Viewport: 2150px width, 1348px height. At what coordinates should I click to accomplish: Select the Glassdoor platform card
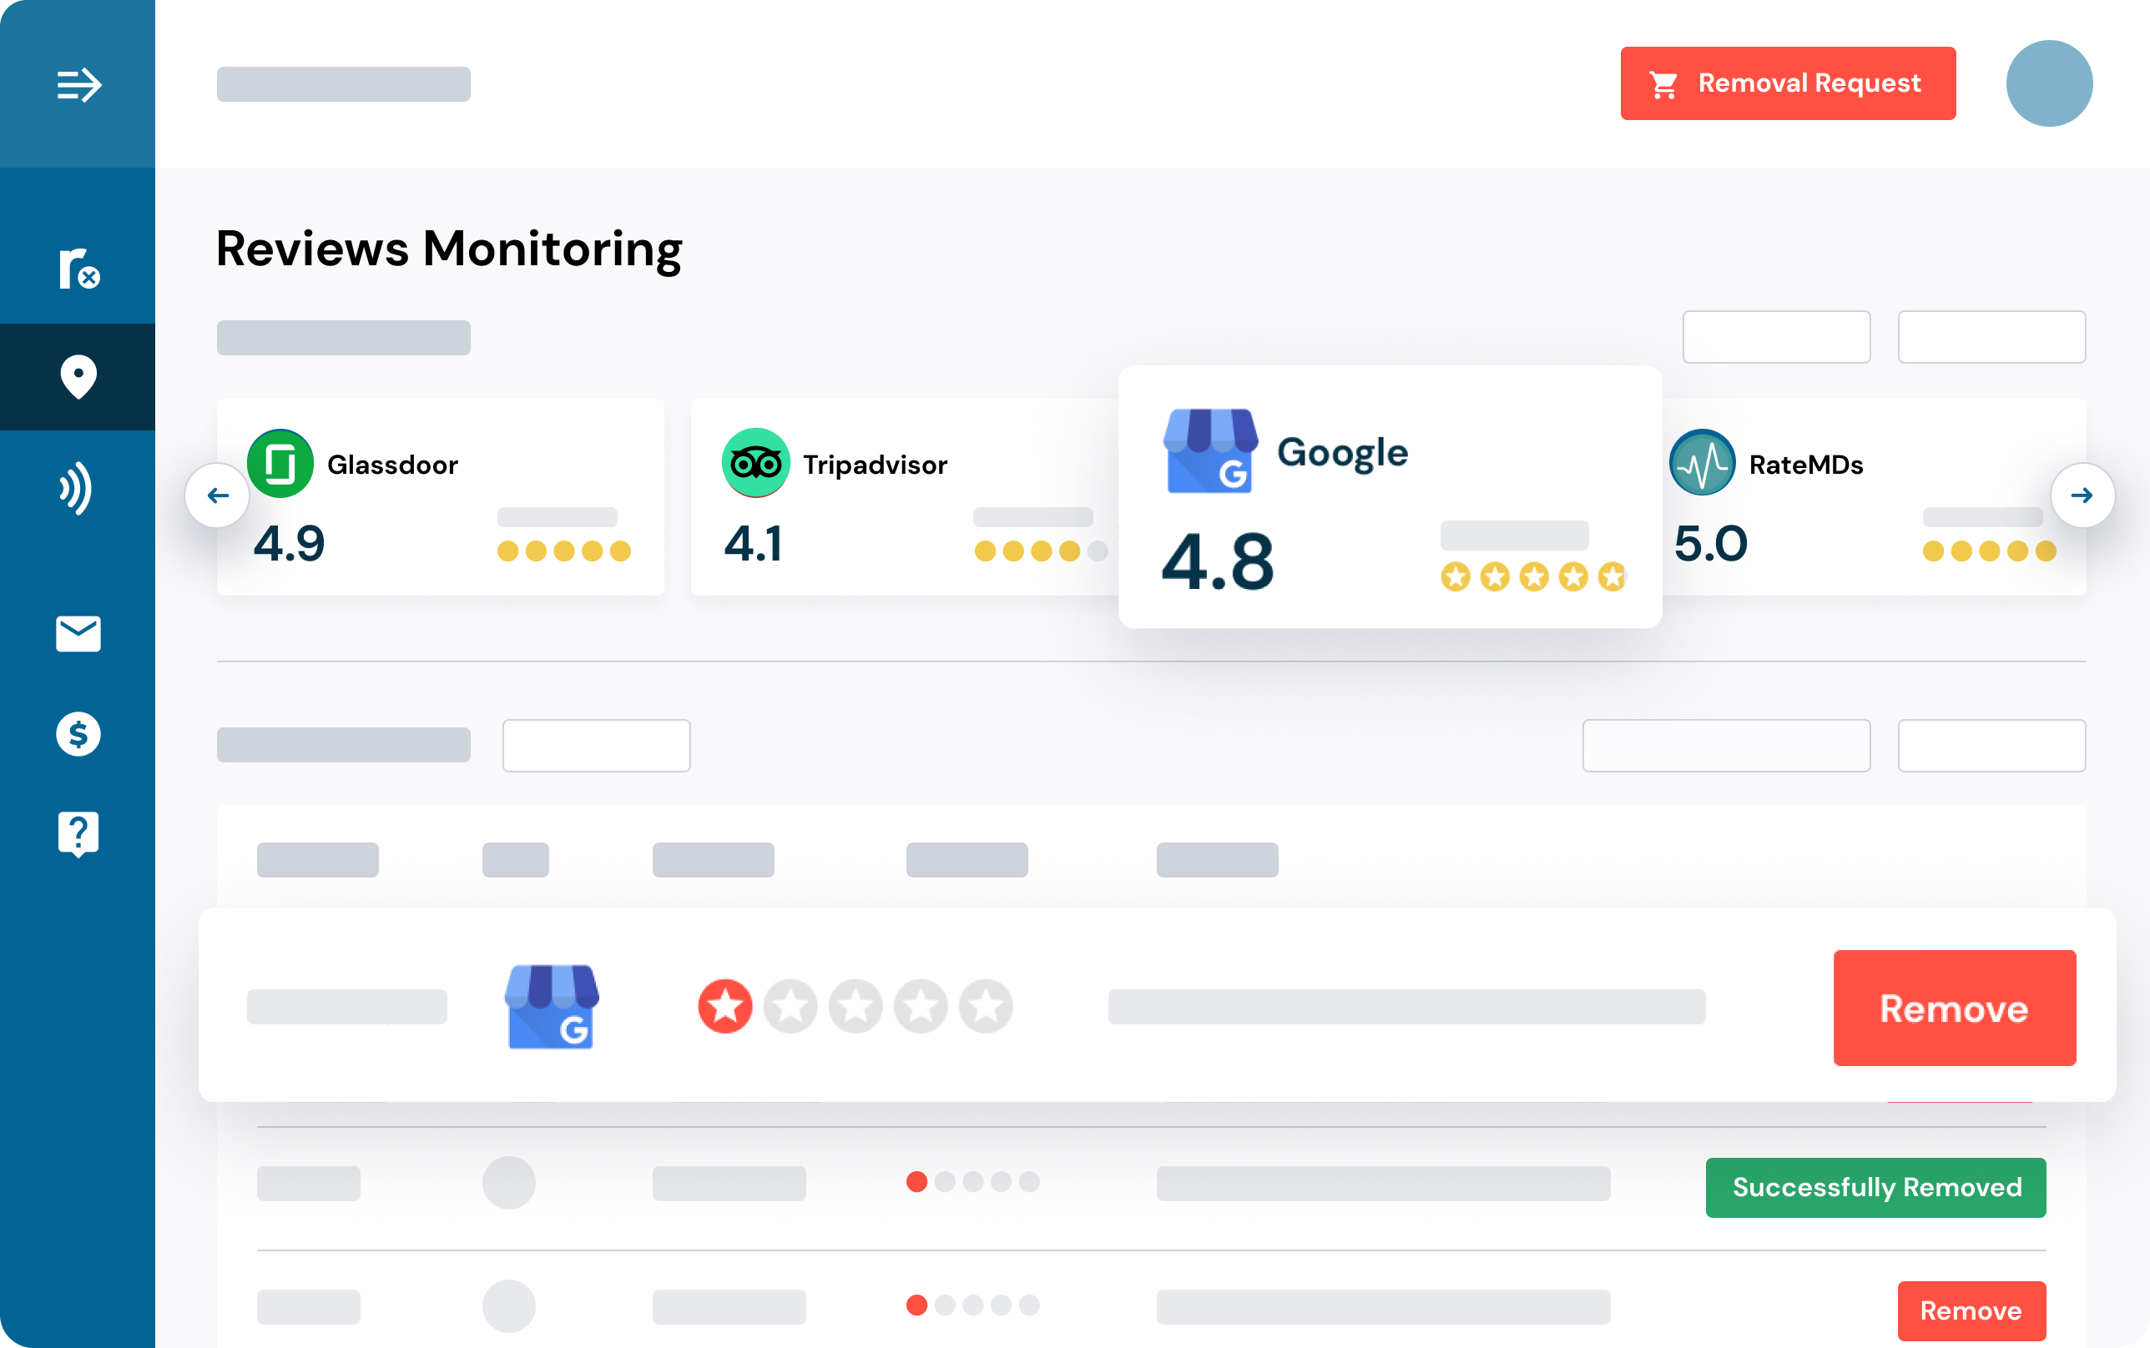tap(440, 495)
